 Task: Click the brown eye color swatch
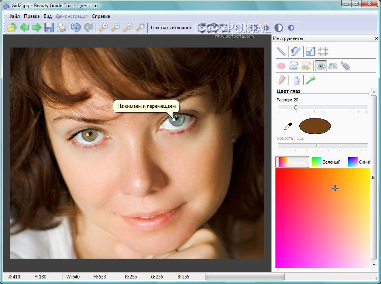point(315,126)
